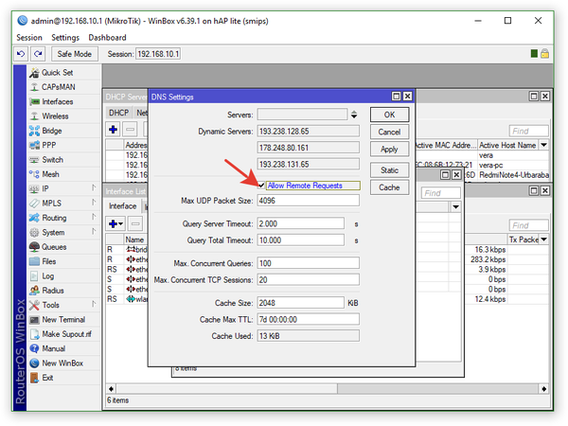
Task: Click the Bridge sidebar icon
Action: tap(34, 131)
